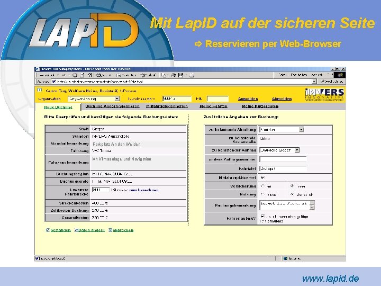Open the Favoriten toolbar button
The width and height of the screenshot is (381, 286).
(x=126, y=75)
